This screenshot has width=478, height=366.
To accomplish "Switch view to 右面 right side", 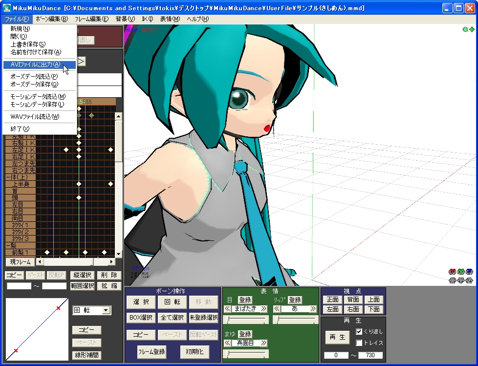I will 353,309.
